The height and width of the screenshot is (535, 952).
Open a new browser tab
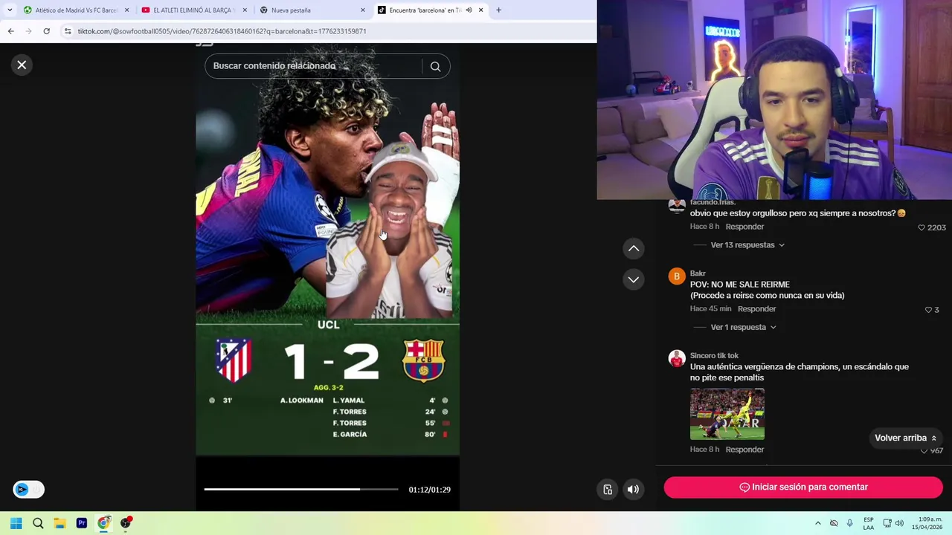[498, 10]
